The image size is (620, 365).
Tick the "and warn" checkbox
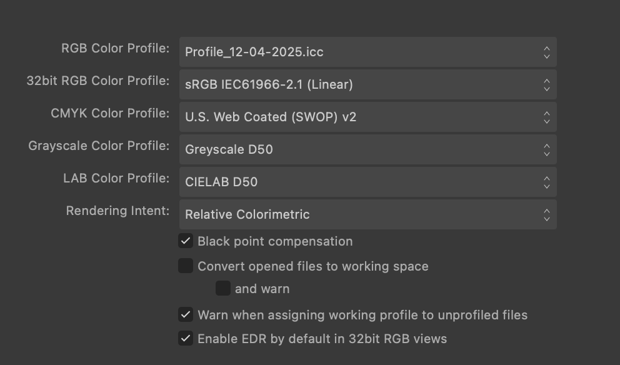click(223, 288)
